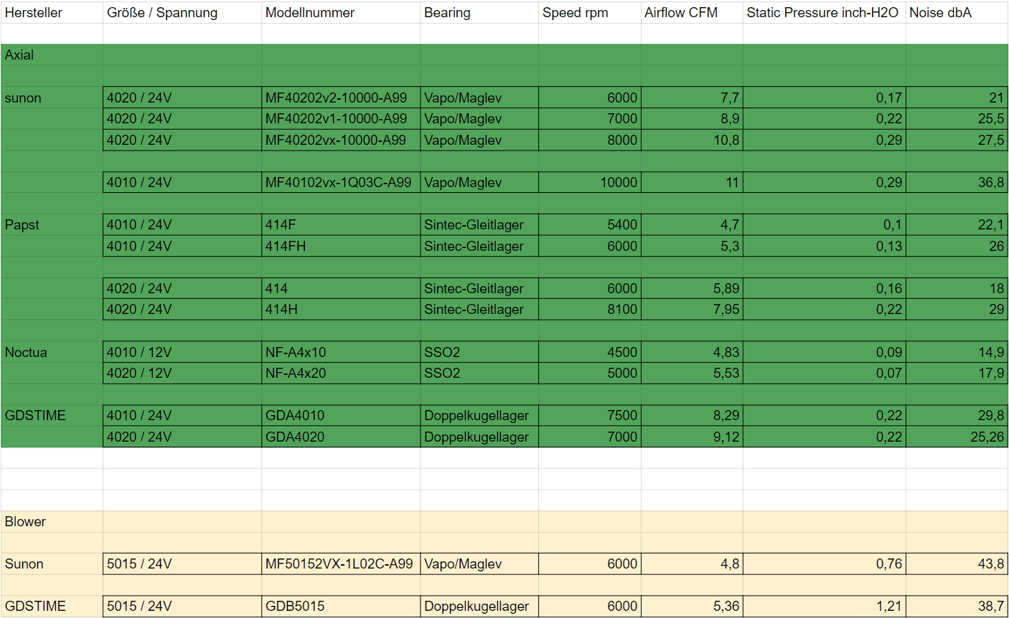Click the Noise dbA header cell
Image resolution: width=1009 pixels, height=618 pixels.
(957, 13)
